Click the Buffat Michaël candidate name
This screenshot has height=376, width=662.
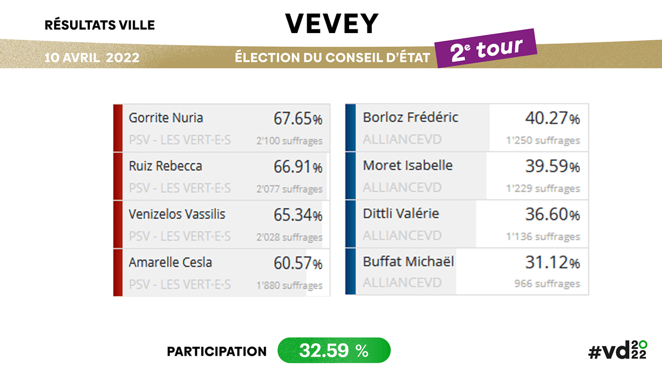coord(408,261)
